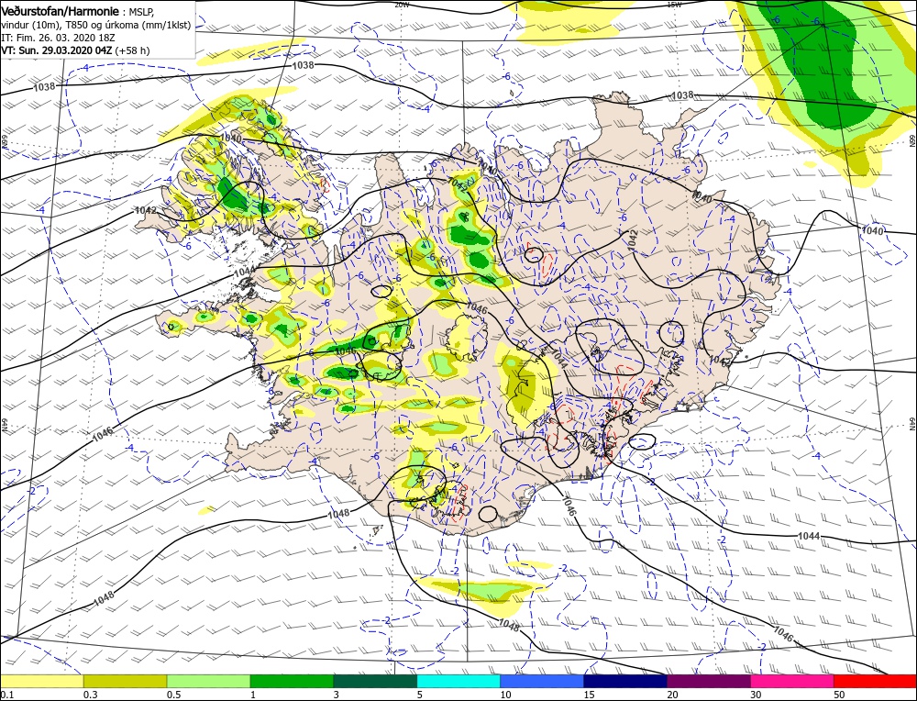The height and width of the screenshot is (701, 917).
Task: Click the "10" legend scale value
Action: pyautogui.click(x=506, y=695)
